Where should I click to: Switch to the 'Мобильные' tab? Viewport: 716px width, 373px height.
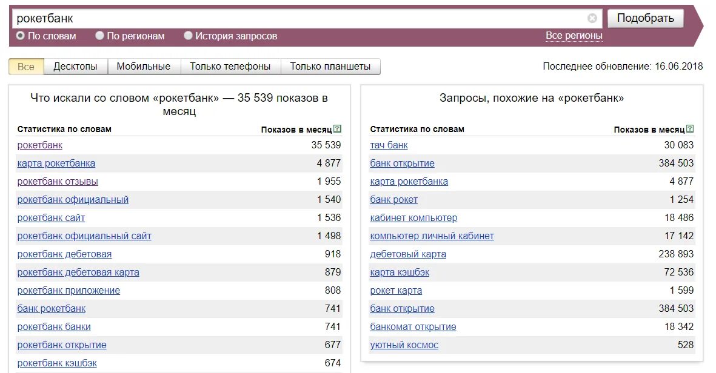pos(144,67)
